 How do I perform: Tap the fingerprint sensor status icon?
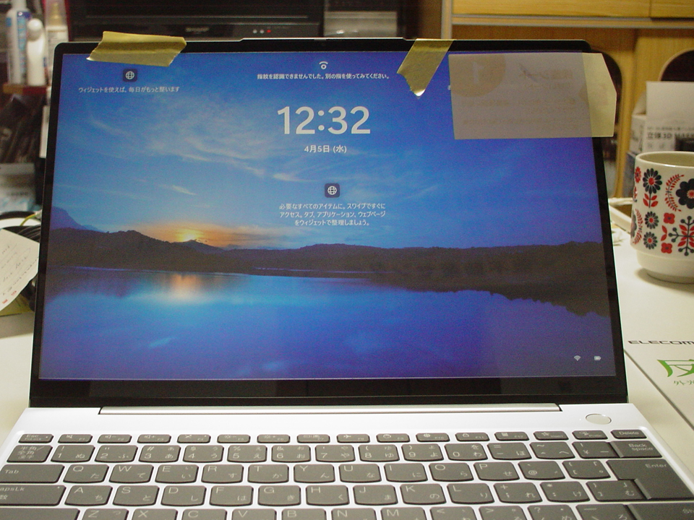(323, 65)
